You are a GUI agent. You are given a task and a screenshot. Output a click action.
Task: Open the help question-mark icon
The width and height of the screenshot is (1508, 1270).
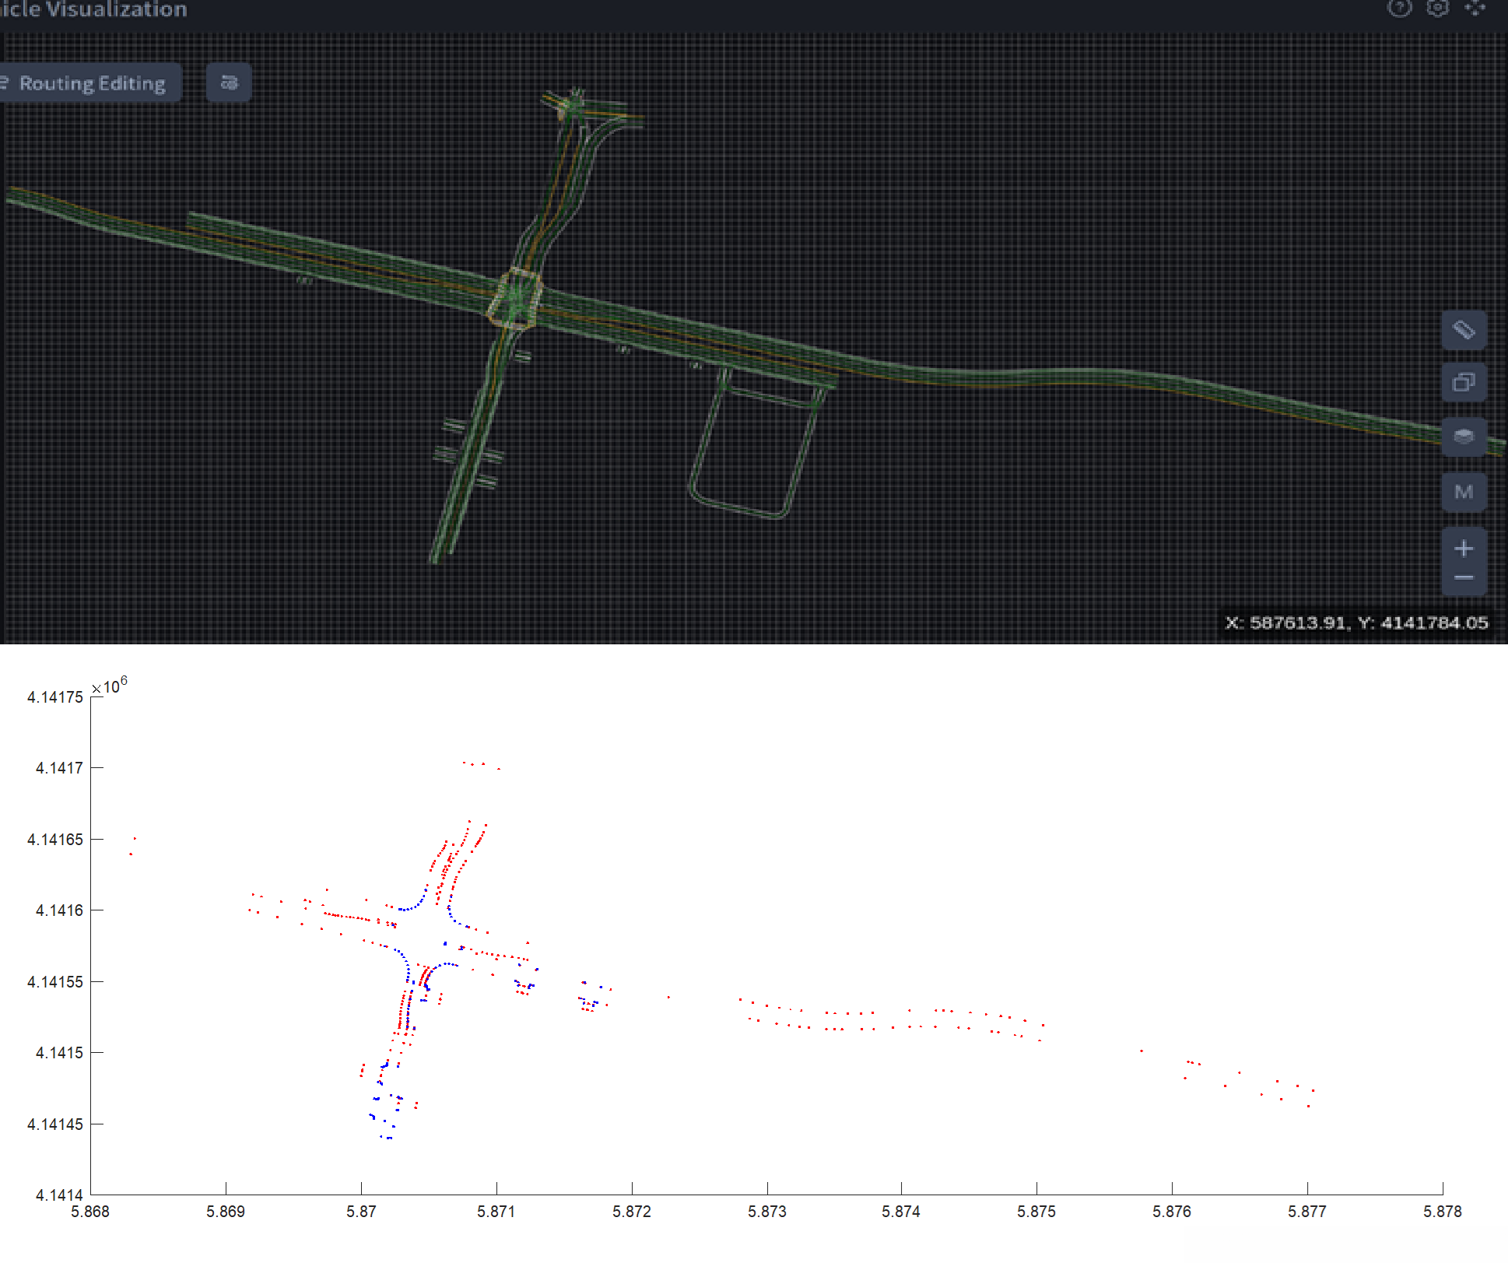click(x=1399, y=9)
